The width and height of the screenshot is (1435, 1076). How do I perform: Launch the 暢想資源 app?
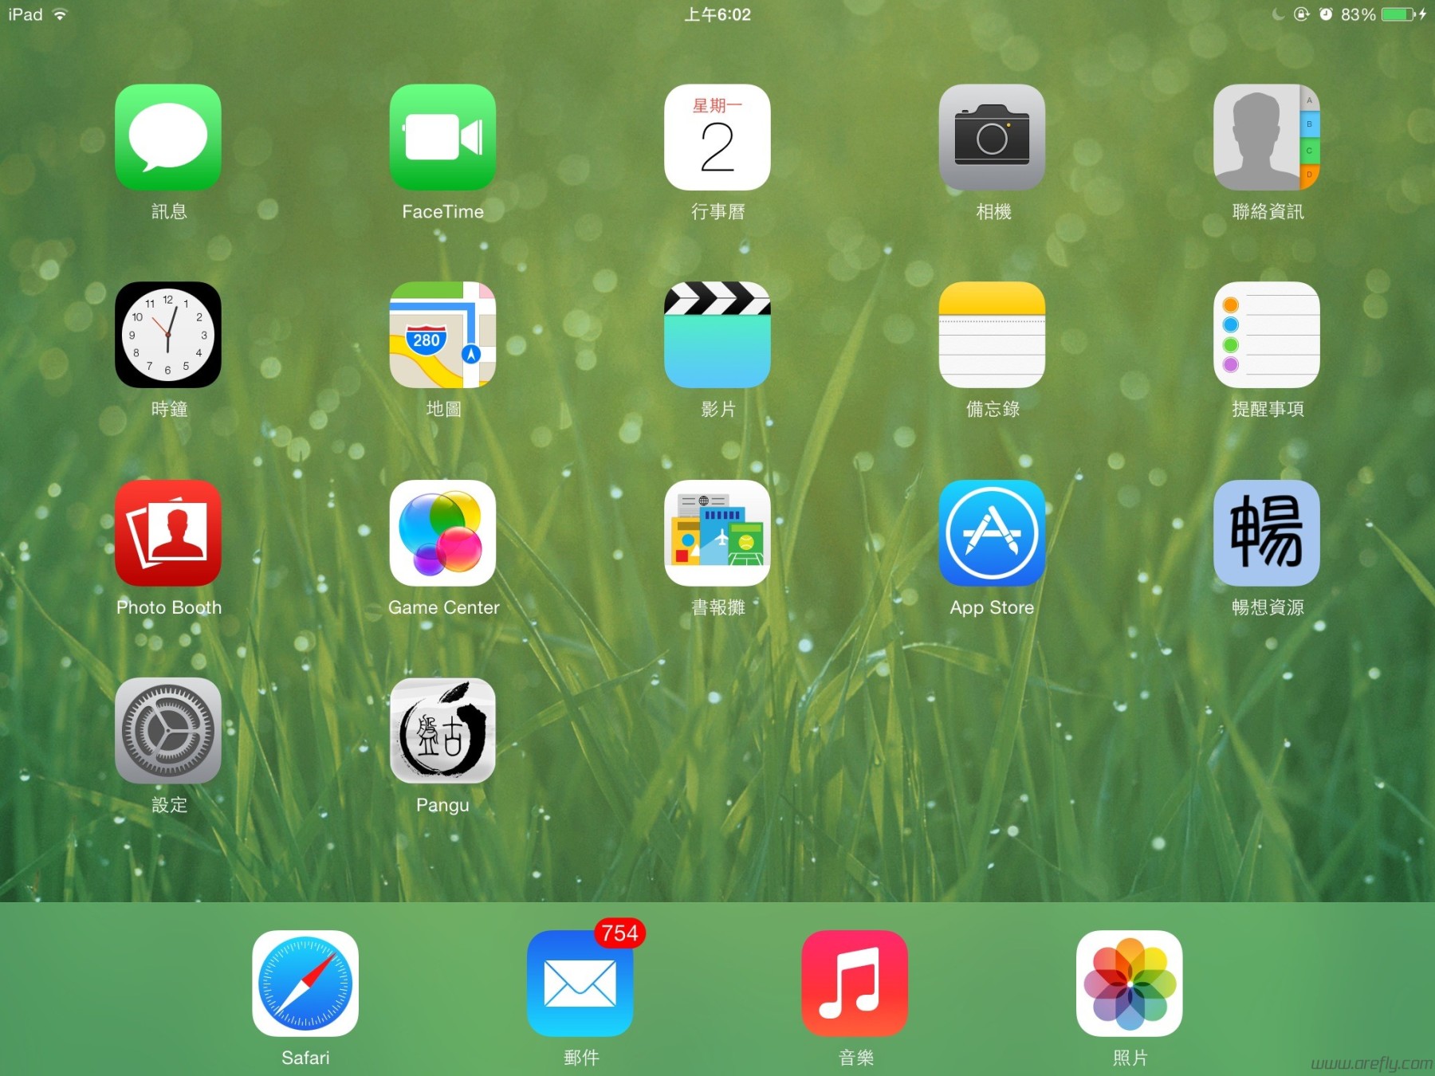(1266, 533)
